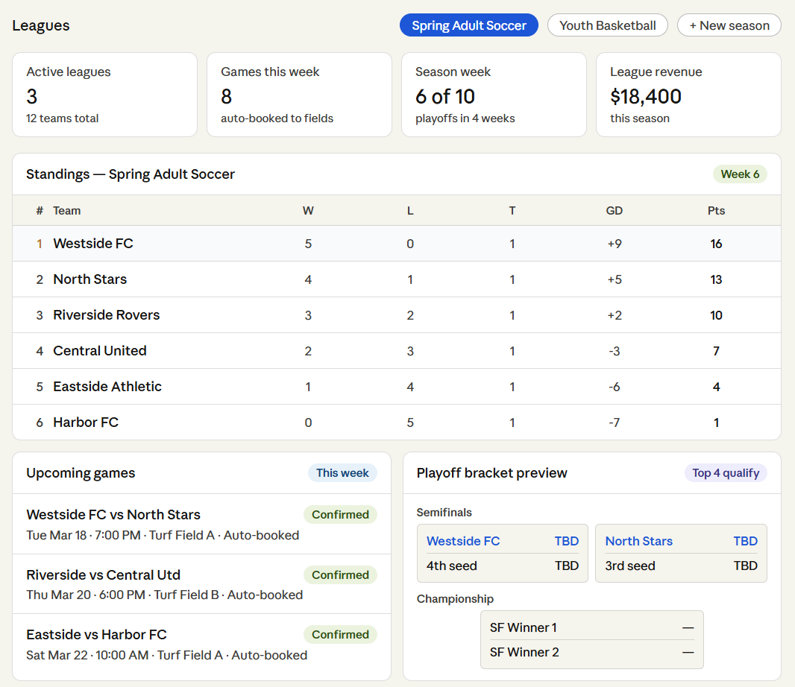Click the Week 6 standings badge
The width and height of the screenshot is (795, 687).
point(740,174)
